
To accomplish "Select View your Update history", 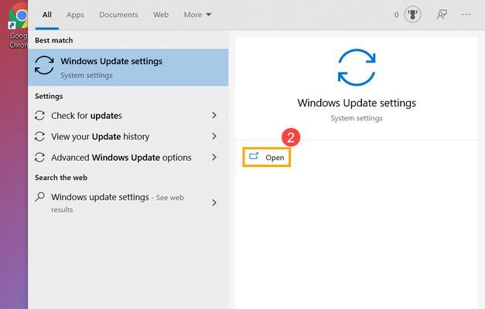I will coord(128,136).
